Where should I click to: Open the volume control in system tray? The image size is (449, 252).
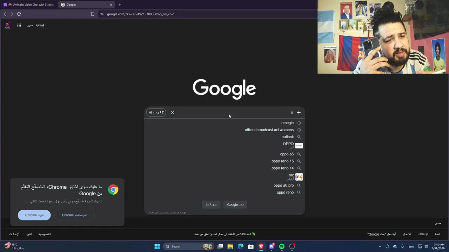point(426,246)
